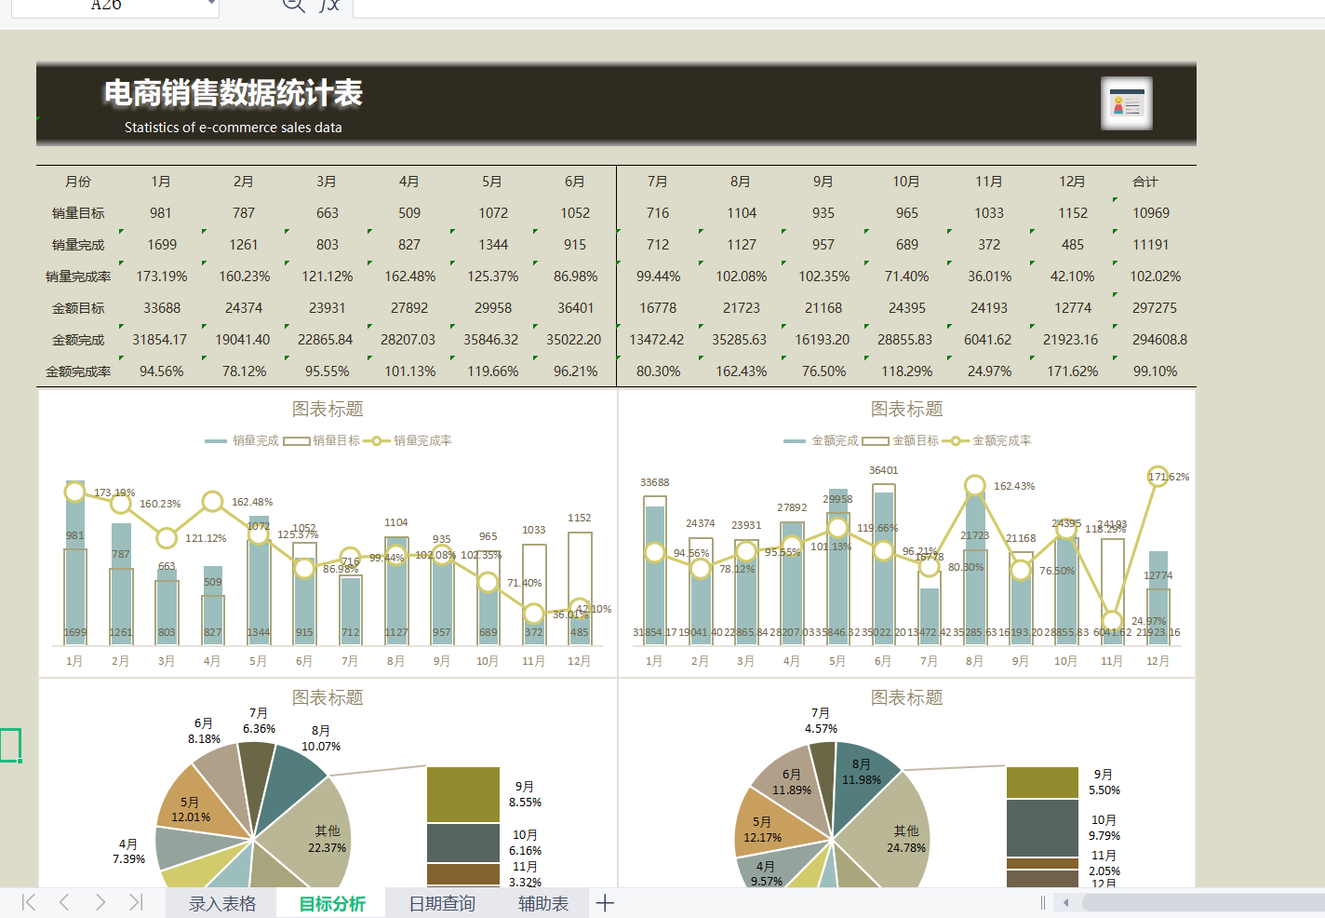Image resolution: width=1325 pixels, height=918 pixels.
Task: Select the cell showing 99.10%
Action: (1156, 371)
